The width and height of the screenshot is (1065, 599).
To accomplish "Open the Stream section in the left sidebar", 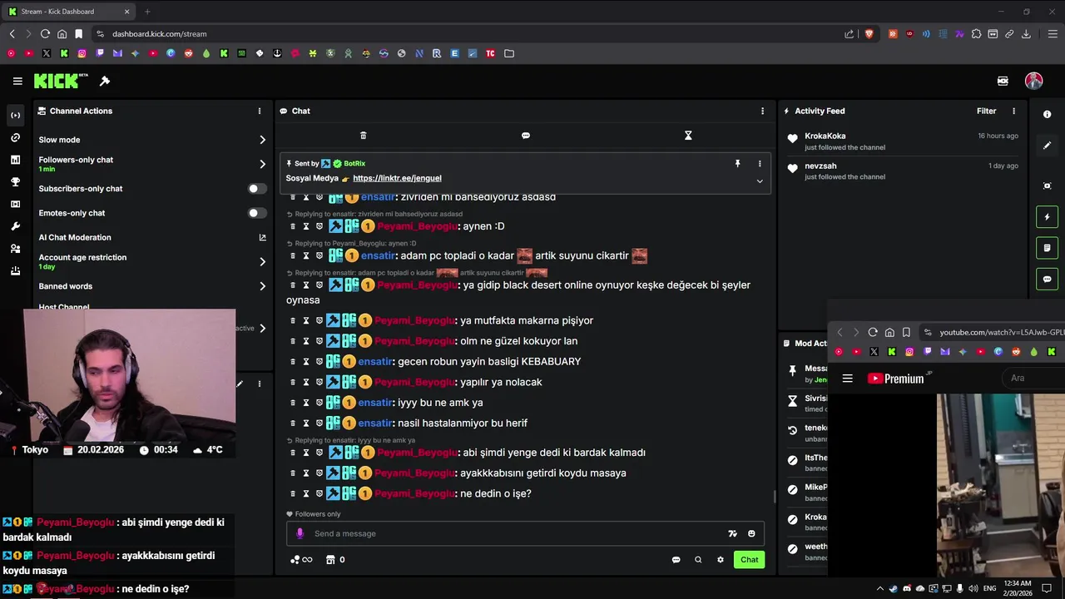I will coord(15,115).
